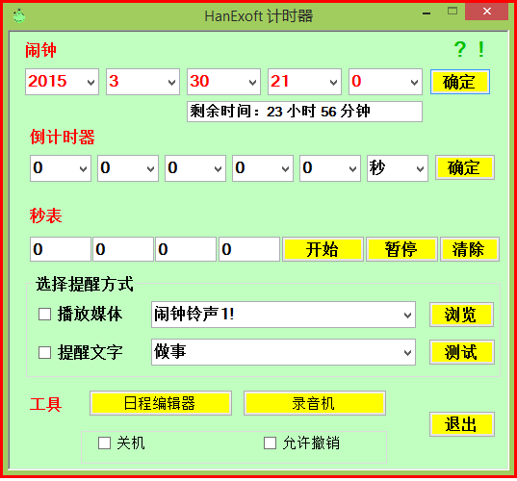
Task: Open the alarm hour dropdown showing 21
Action: coord(304,82)
